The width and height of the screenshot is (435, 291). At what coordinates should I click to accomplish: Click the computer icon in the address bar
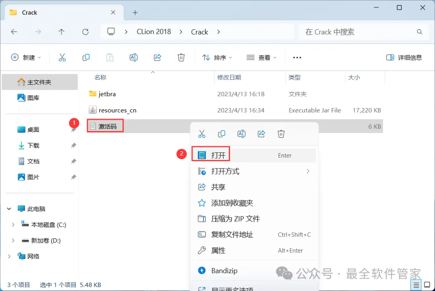coord(111,32)
